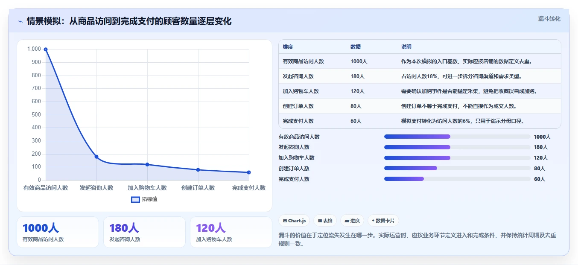Click the 数据 column header
The height and width of the screenshot is (265, 578).
356,47
